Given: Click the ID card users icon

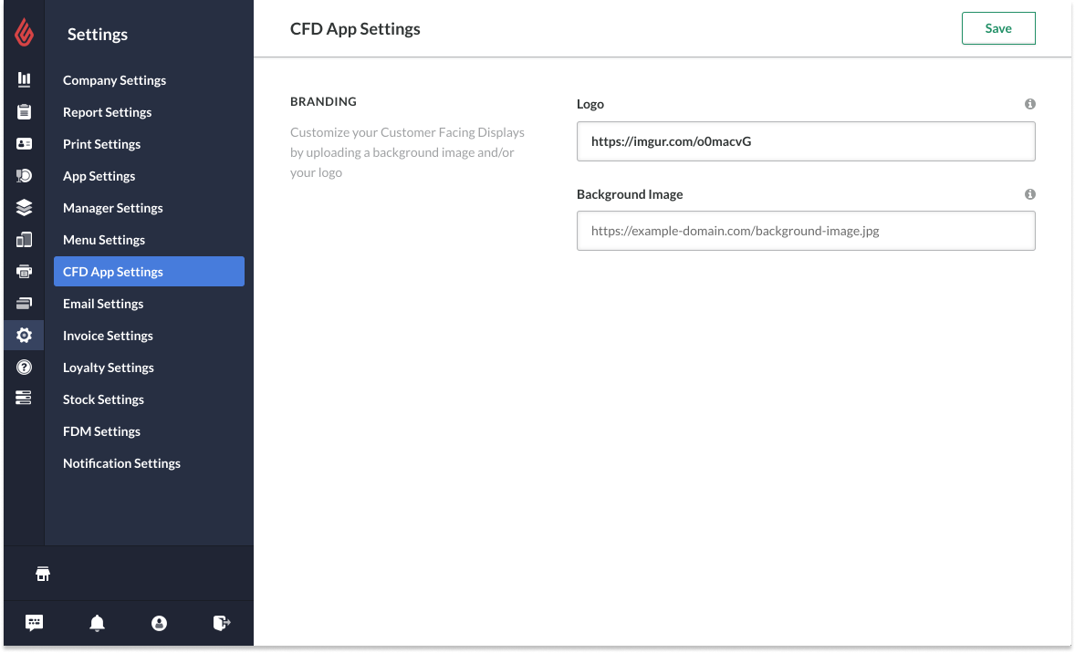Looking at the screenshot, I should pyautogui.click(x=24, y=144).
